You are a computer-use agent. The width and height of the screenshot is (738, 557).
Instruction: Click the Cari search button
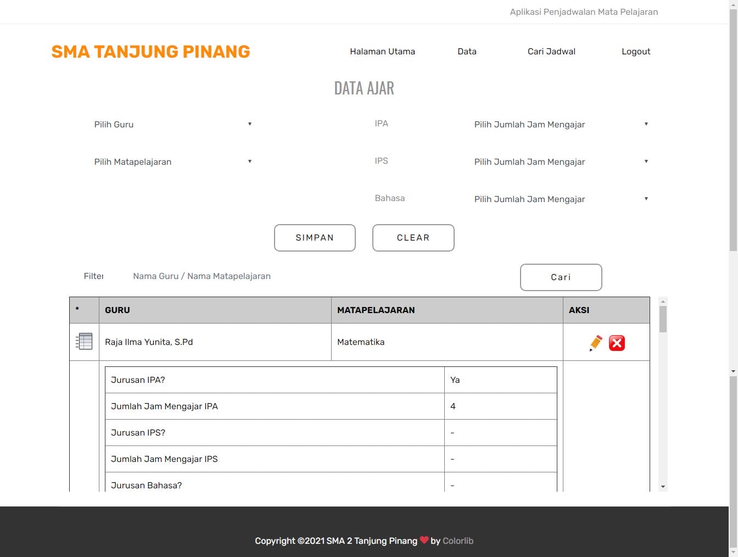[561, 277]
